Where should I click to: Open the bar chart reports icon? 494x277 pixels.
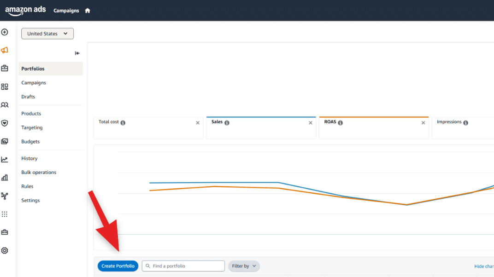coord(5,178)
